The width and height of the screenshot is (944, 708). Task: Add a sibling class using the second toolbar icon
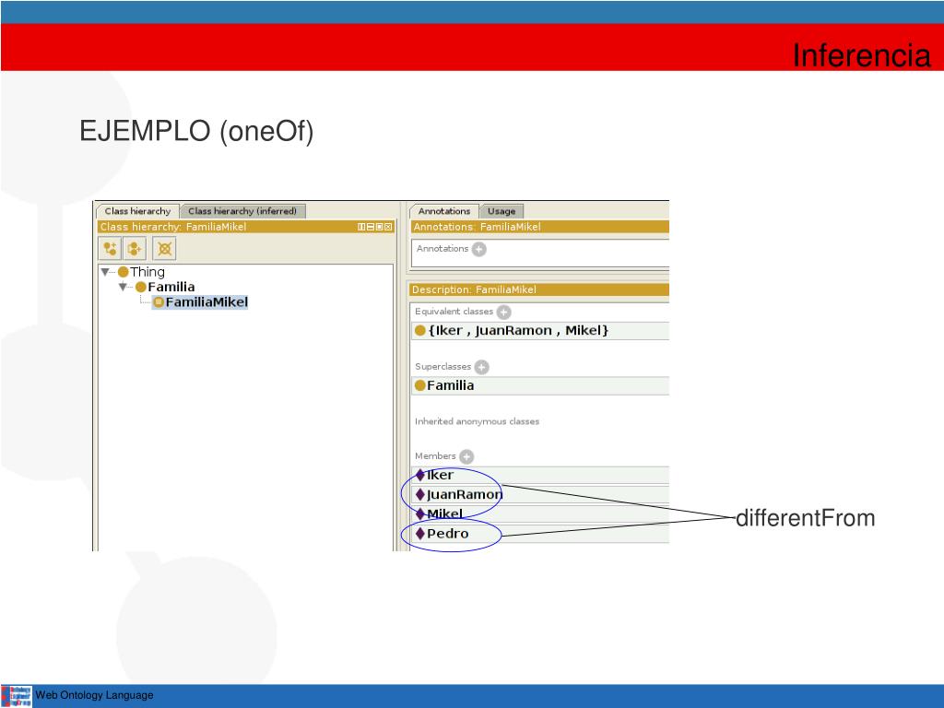coord(135,249)
